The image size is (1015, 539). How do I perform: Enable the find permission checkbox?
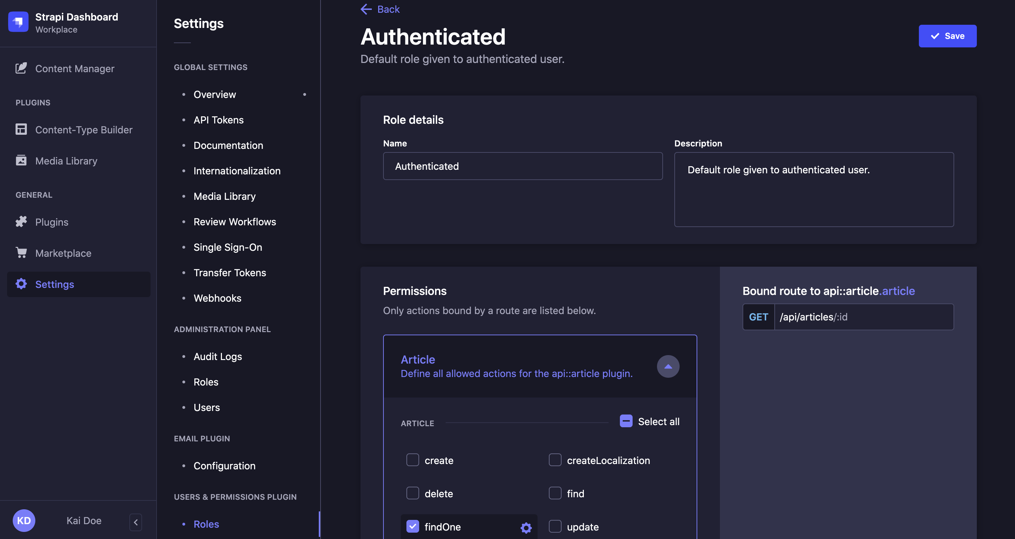point(555,493)
